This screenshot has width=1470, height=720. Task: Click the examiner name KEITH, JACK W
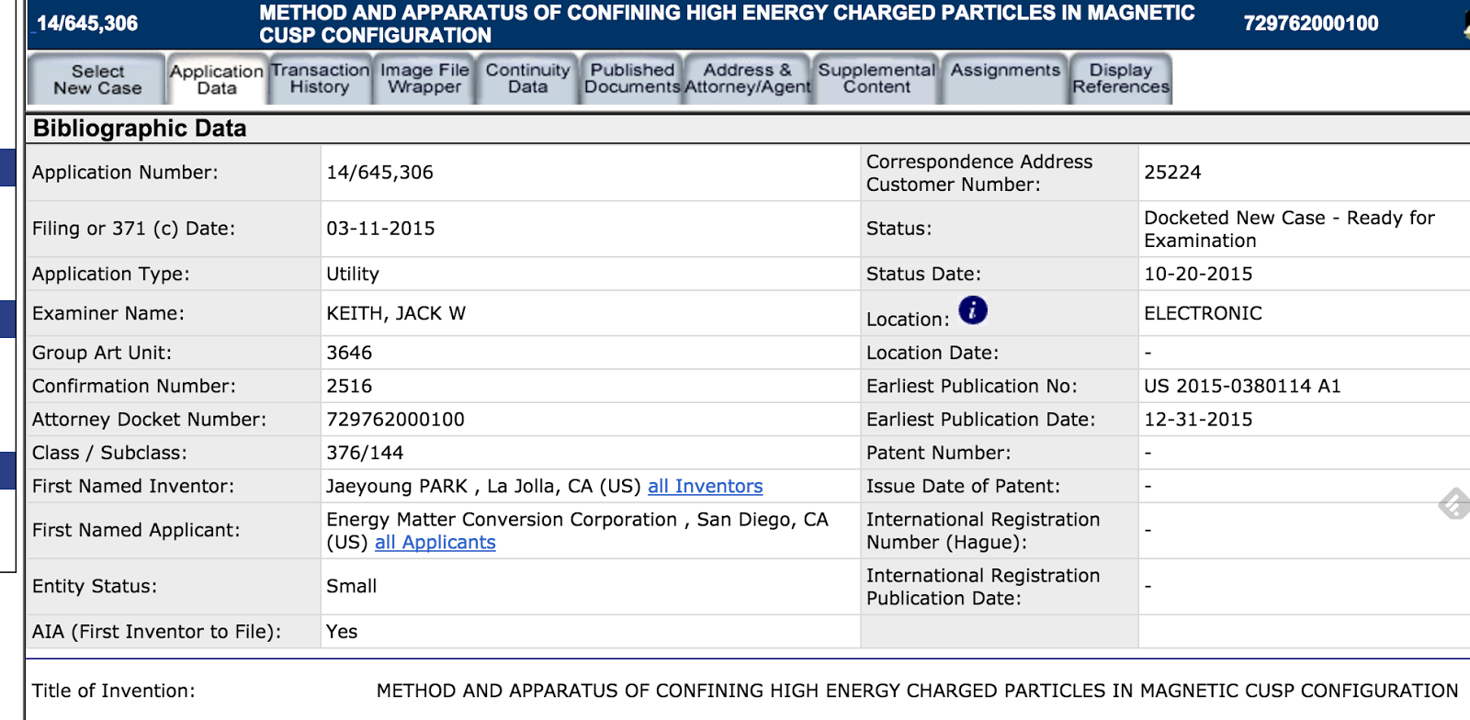(396, 314)
